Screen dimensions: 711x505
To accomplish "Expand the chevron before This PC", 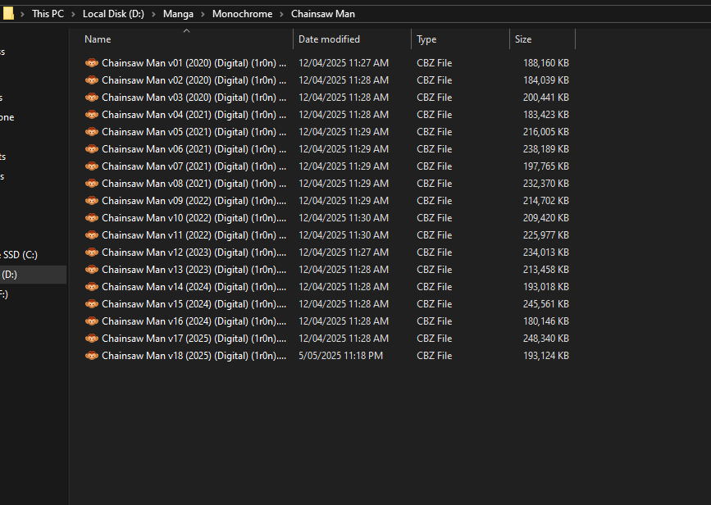I will click(22, 14).
